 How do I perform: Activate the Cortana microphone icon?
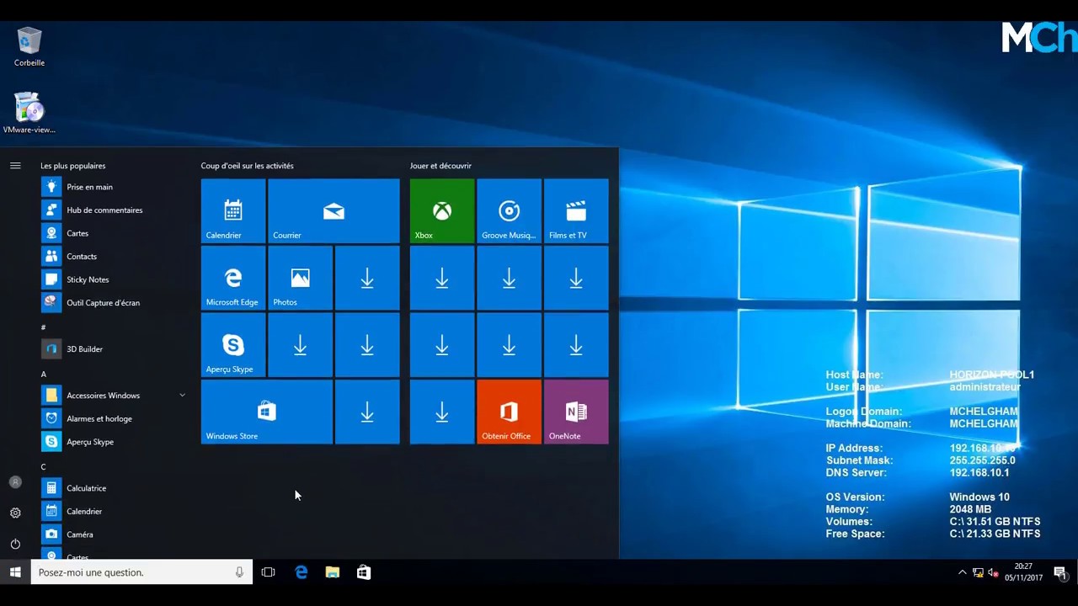tap(239, 572)
